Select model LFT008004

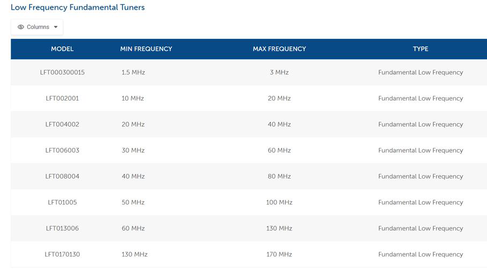[62, 176]
